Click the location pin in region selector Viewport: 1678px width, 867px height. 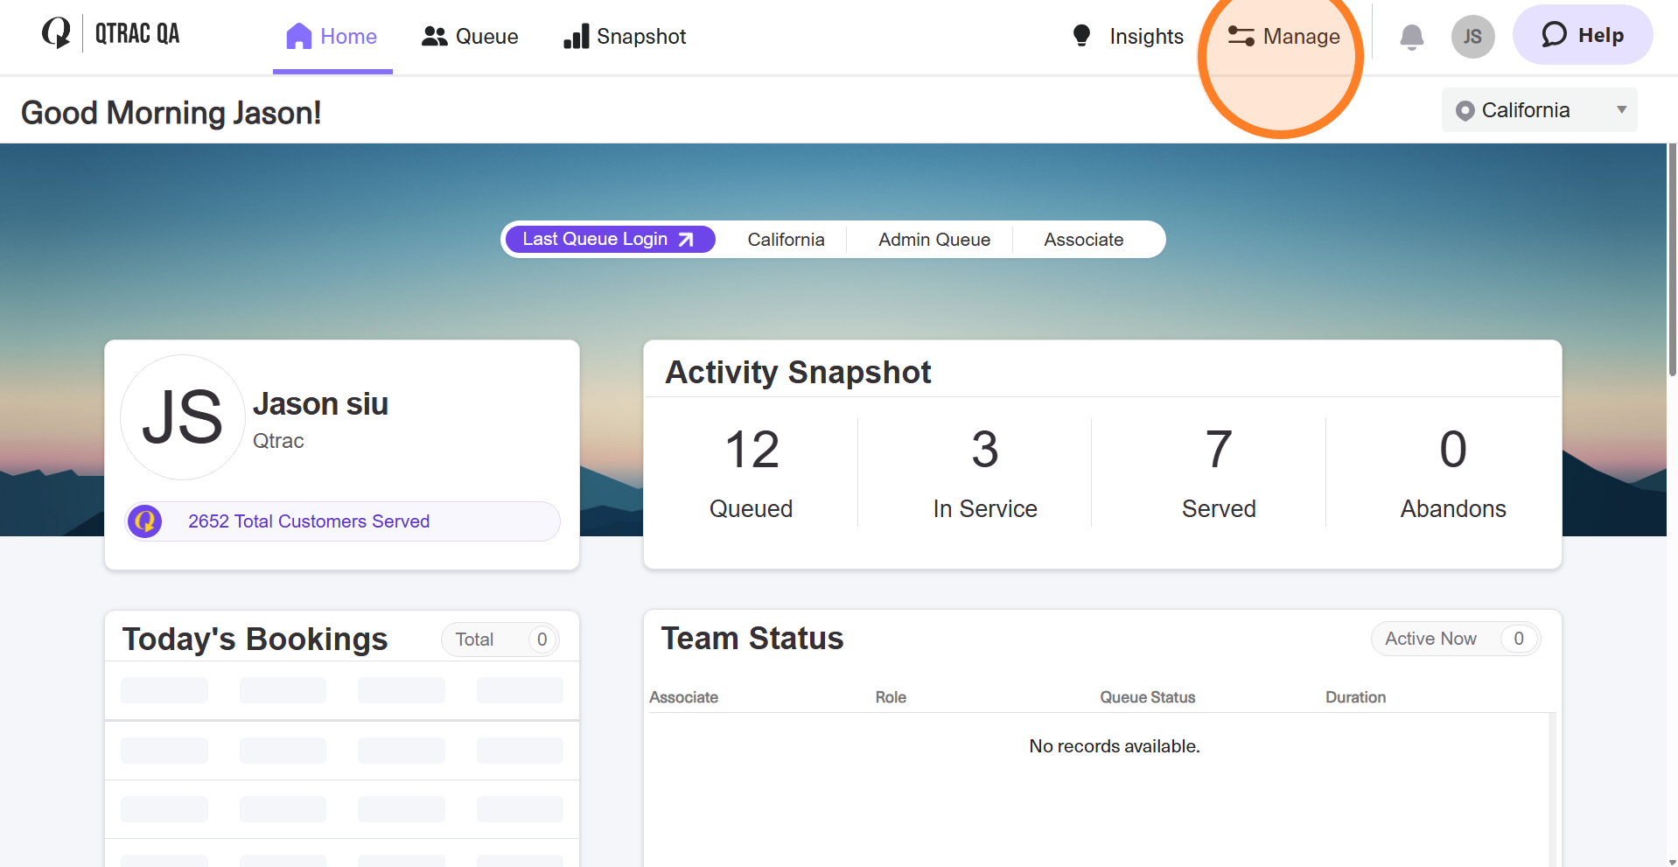1464,109
